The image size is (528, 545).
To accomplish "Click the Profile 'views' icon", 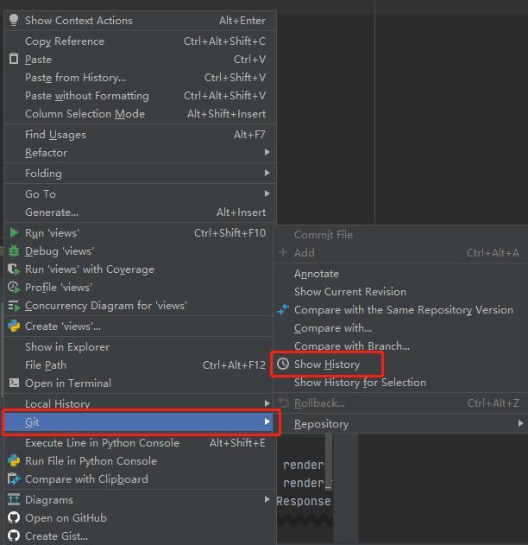I will (14, 288).
